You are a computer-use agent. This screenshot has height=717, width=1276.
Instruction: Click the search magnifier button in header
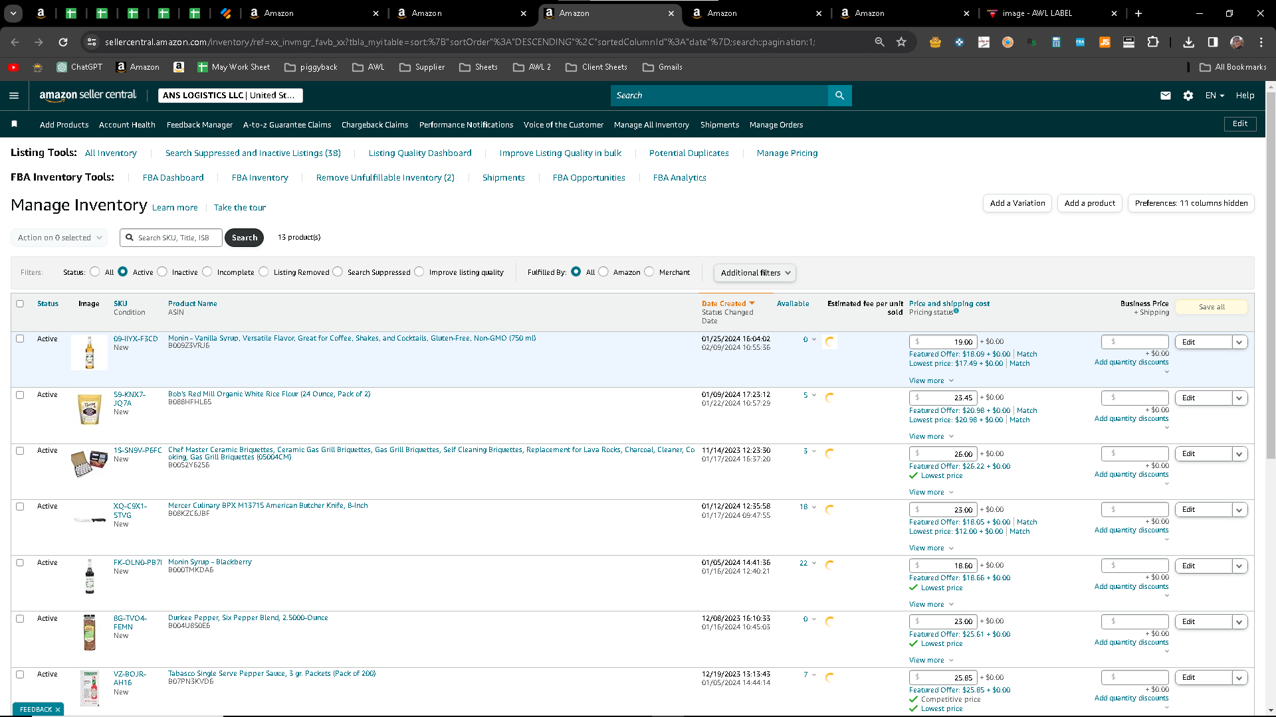coord(839,96)
